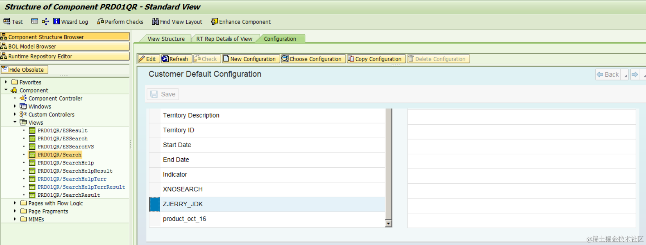This screenshot has height=245, width=646.
Task: Click the PRD01QR/ESResult view icon
Action: [32, 130]
